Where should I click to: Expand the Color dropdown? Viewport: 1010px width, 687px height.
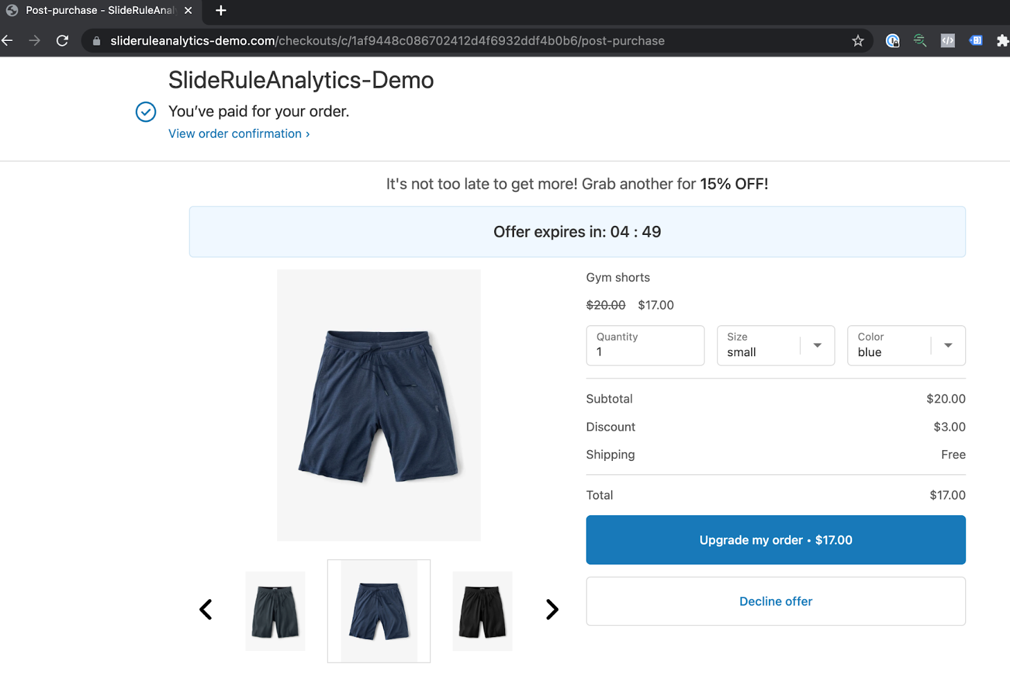coord(948,345)
